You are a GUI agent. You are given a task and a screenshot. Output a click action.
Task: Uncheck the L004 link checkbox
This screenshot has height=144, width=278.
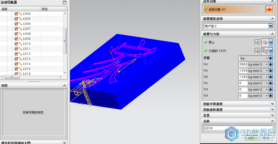16,14
